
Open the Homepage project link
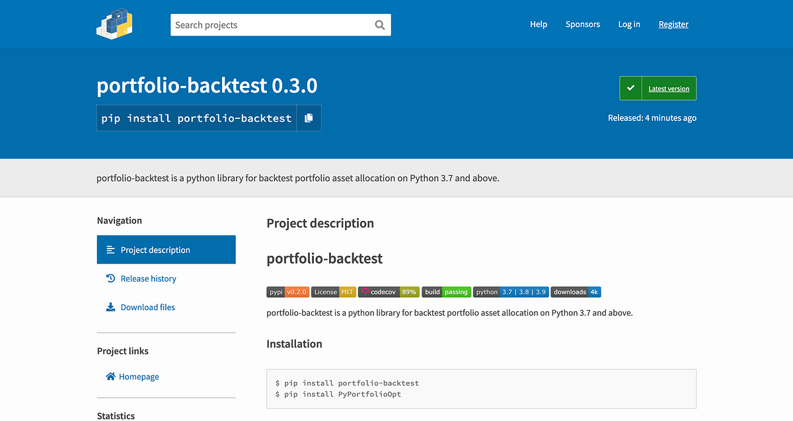coord(139,376)
